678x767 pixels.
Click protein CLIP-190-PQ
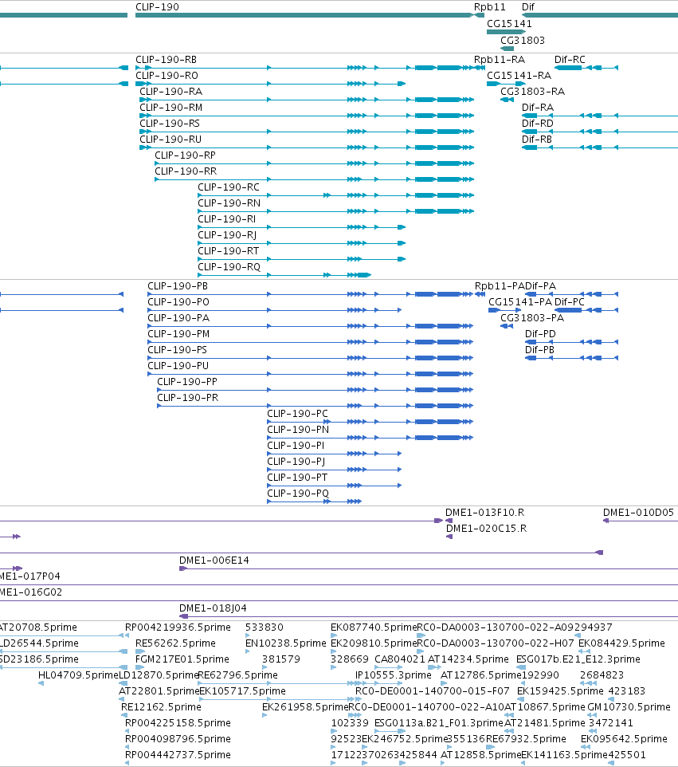coord(298,494)
